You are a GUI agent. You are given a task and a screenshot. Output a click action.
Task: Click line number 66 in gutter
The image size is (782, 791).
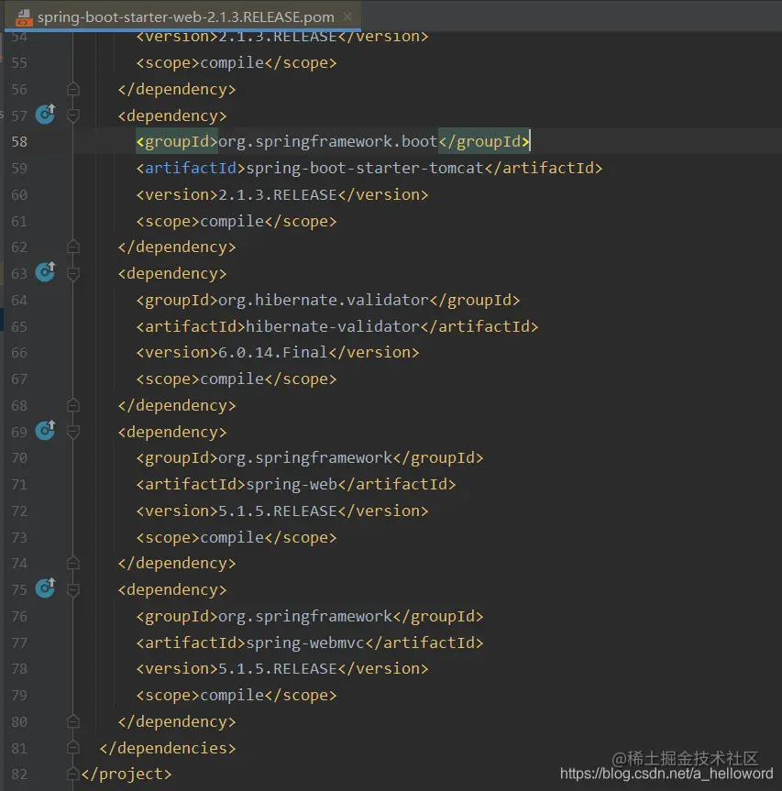19,353
